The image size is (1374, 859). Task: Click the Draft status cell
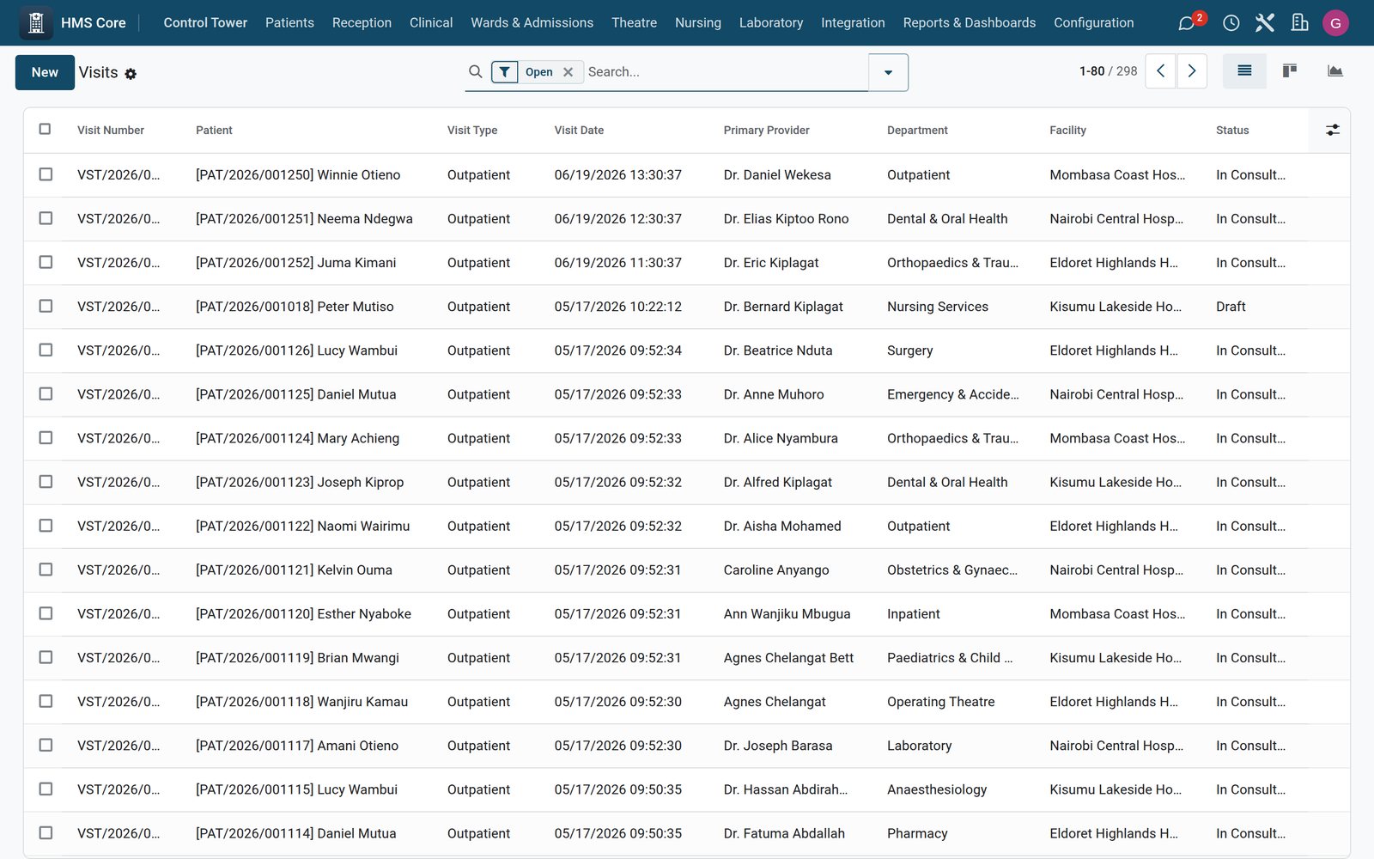(x=1231, y=306)
